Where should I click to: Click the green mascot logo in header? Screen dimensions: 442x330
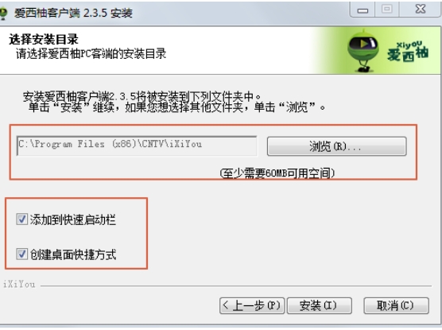point(363,50)
